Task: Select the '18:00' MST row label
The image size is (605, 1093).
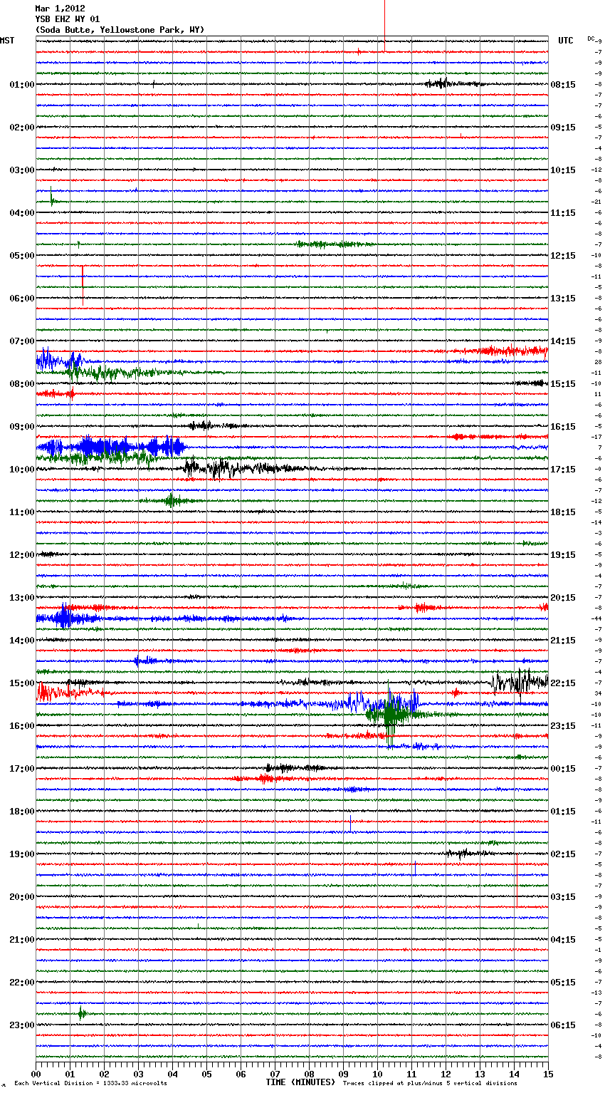Action: [x=22, y=812]
